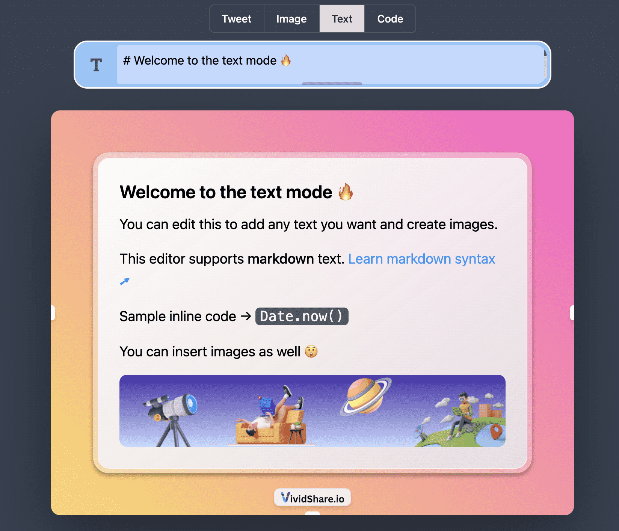Open the Learn markdown syntax link

tap(421, 259)
